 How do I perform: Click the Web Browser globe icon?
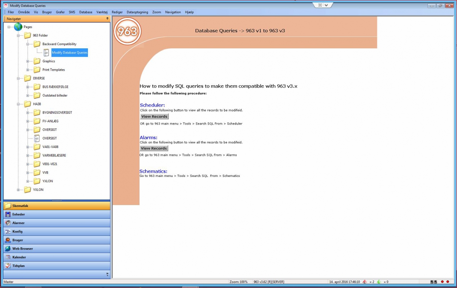pos(8,248)
